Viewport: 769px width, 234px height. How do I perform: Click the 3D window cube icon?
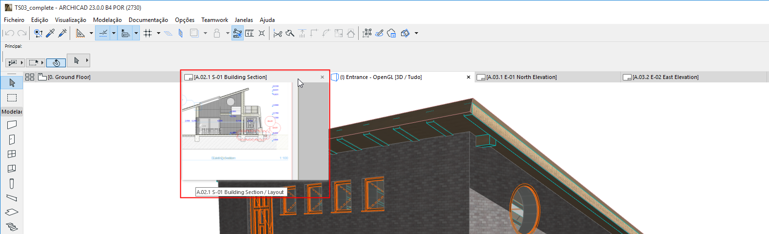pos(405,33)
